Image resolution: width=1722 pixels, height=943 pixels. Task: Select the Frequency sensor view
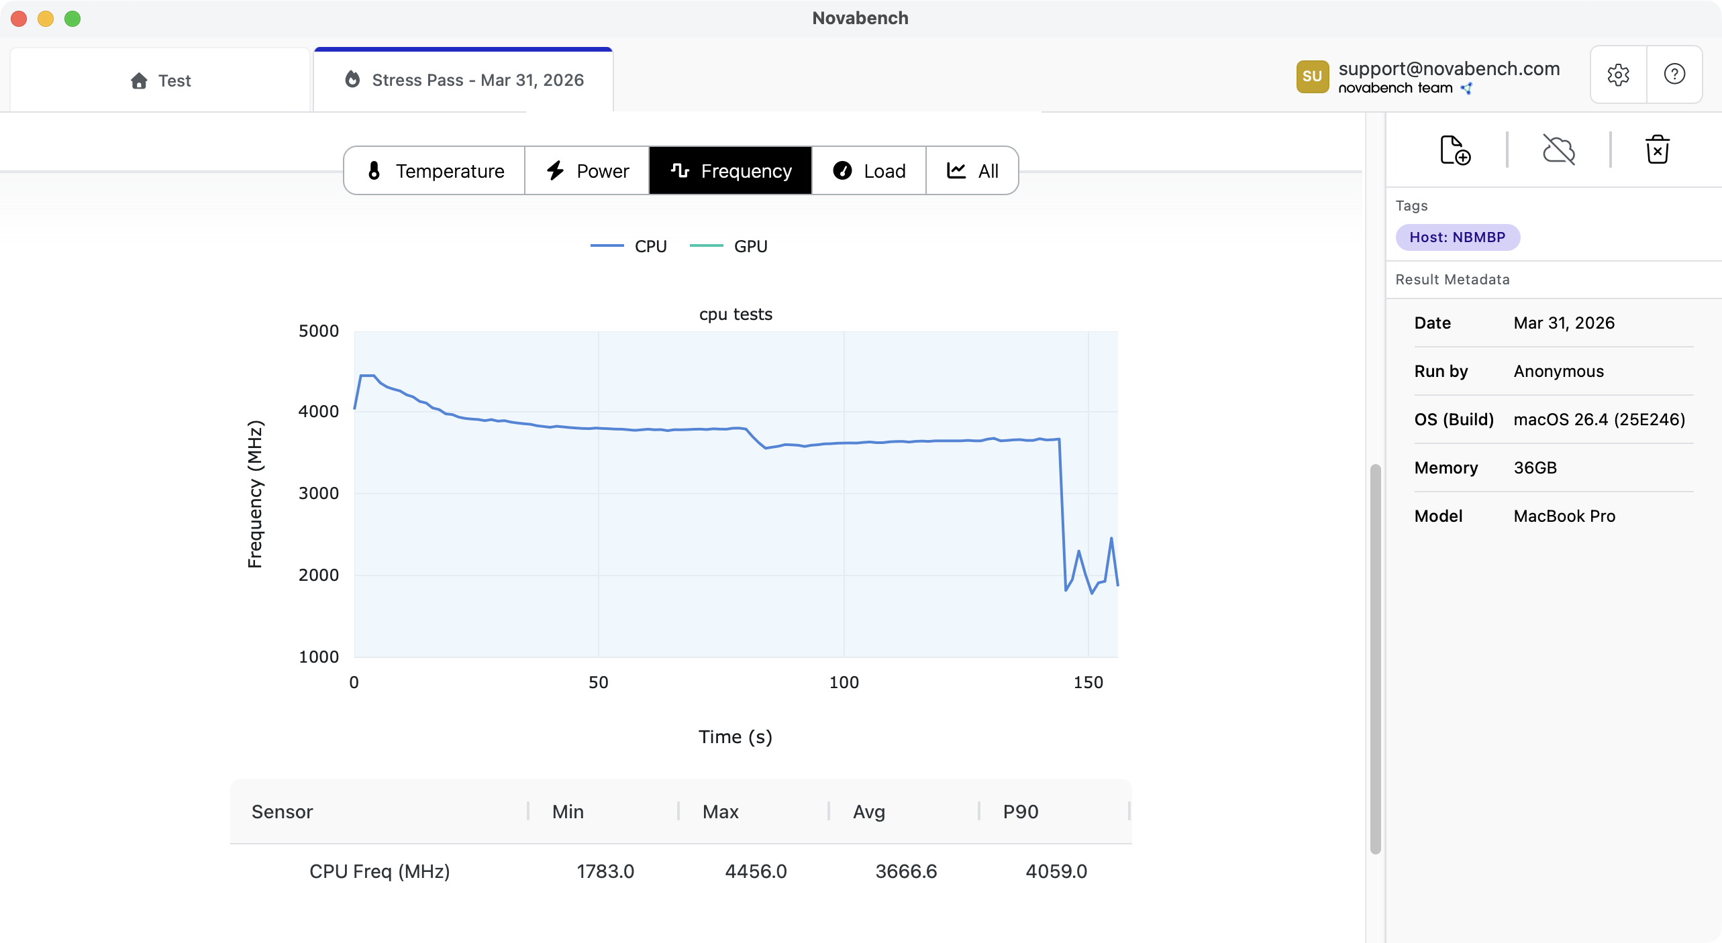pos(729,170)
